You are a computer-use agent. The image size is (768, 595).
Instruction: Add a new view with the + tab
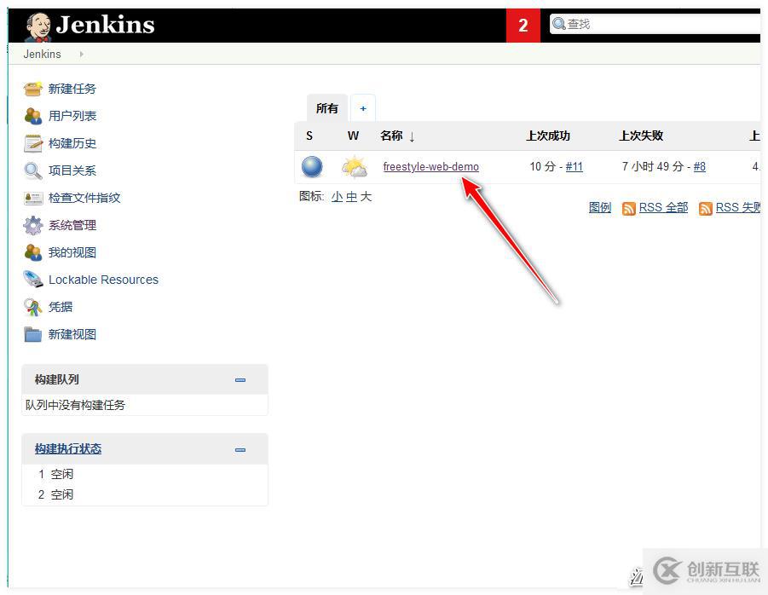tap(363, 108)
